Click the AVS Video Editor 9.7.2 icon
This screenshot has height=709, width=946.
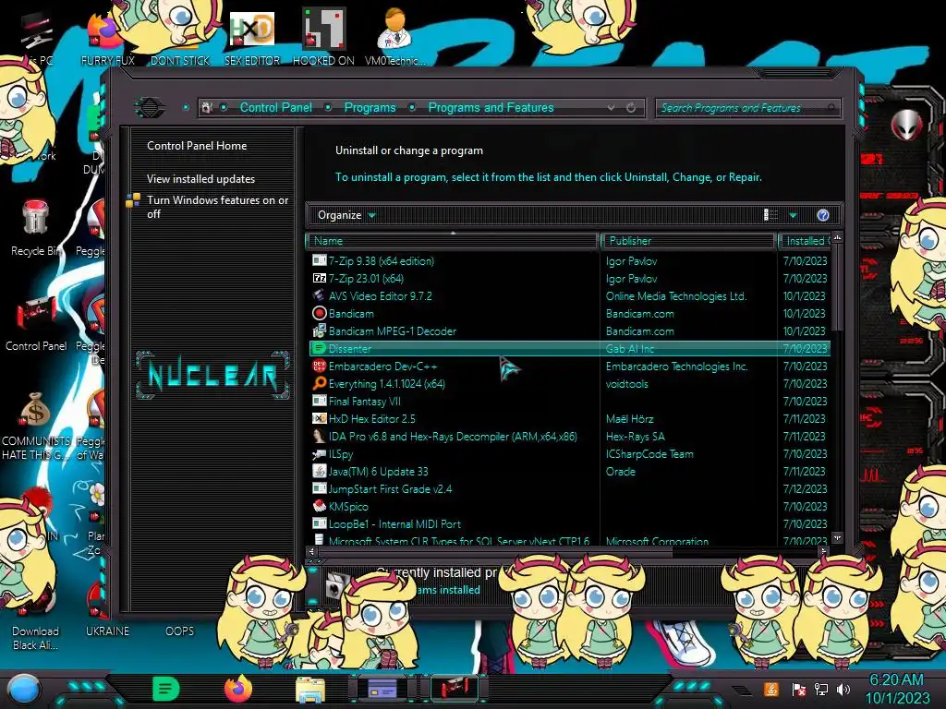[319, 295]
